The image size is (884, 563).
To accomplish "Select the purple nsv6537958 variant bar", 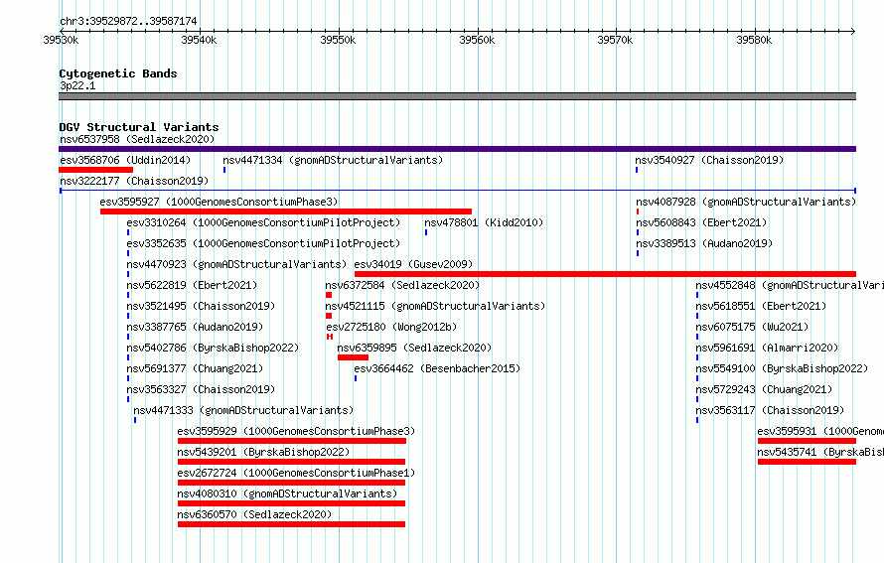I will tap(457, 149).
